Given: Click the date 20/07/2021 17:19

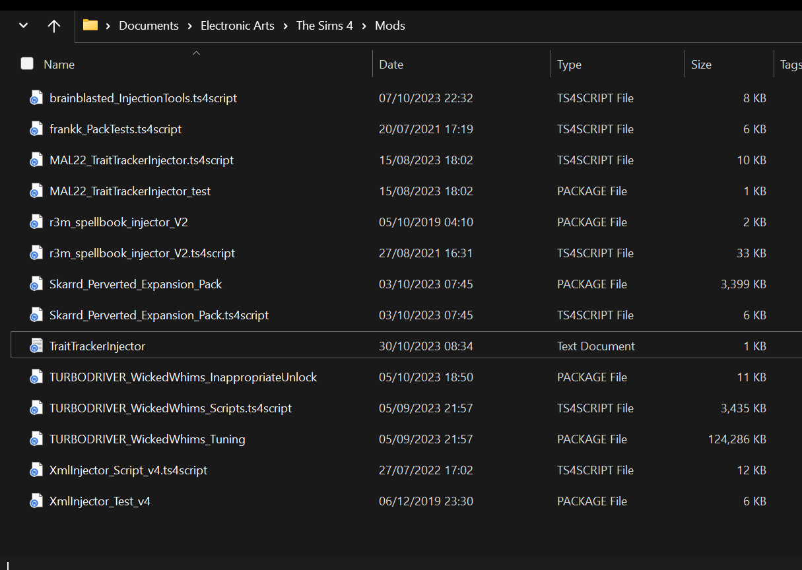Looking at the screenshot, I should click(x=426, y=129).
